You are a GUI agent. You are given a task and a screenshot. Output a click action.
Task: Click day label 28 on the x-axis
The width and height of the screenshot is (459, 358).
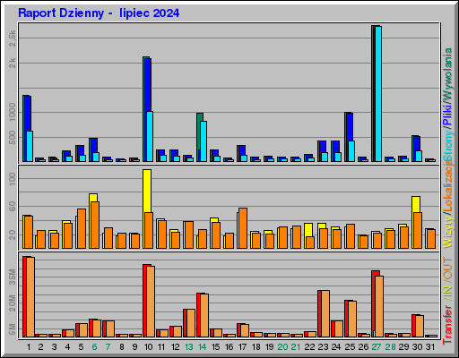click(x=390, y=347)
